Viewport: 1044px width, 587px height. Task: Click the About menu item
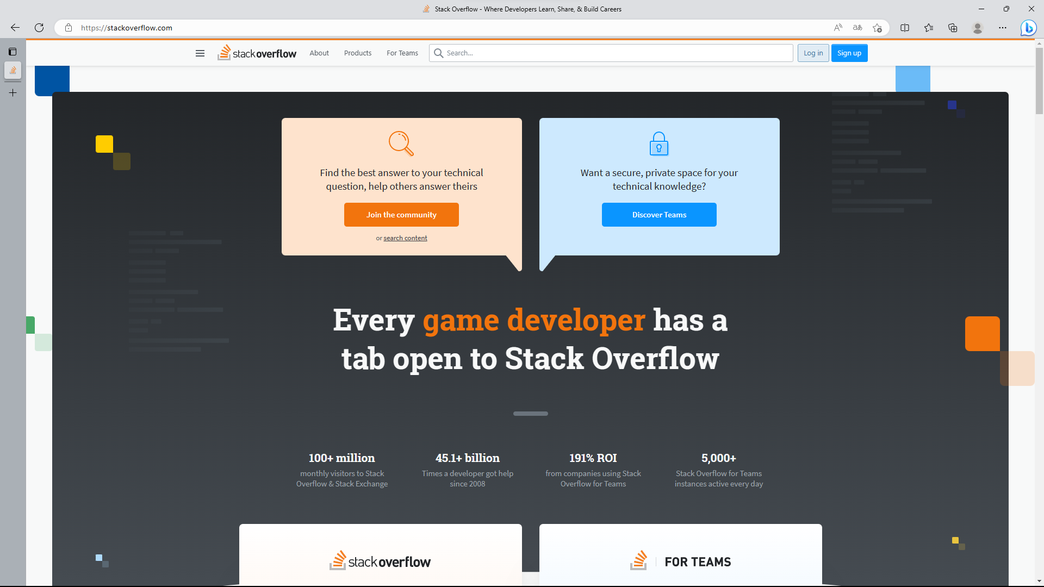(319, 52)
